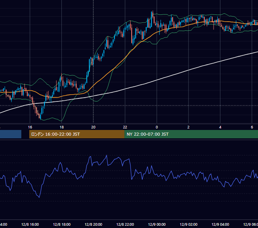
Task: Click the 12/9 04:00 date label
Action: click(220, 225)
